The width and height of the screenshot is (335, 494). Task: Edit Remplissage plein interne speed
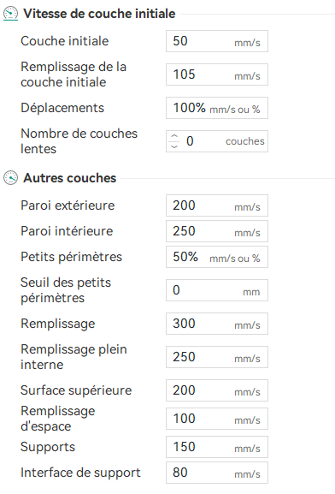[217, 357]
